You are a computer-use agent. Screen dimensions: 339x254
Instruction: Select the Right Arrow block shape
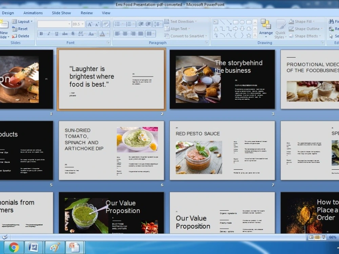click(x=236, y=29)
